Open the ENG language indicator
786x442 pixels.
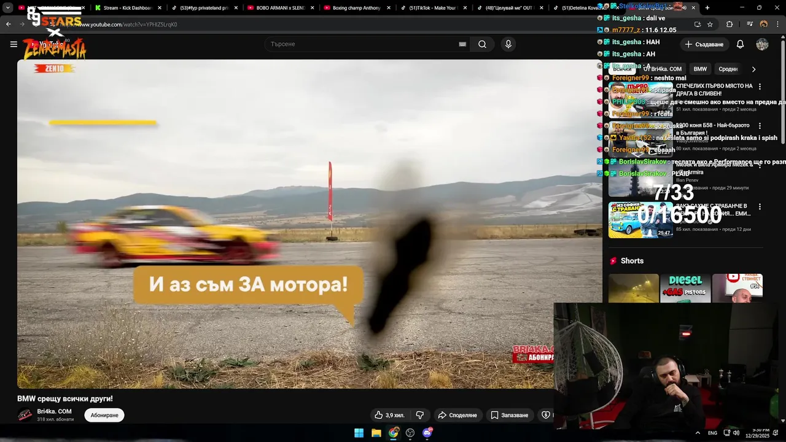[x=712, y=433]
